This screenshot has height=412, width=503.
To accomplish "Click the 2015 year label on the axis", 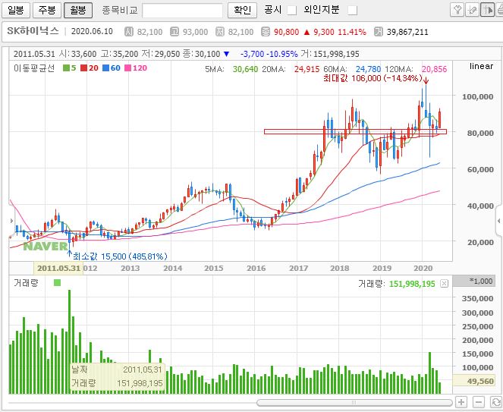I will (x=214, y=269).
